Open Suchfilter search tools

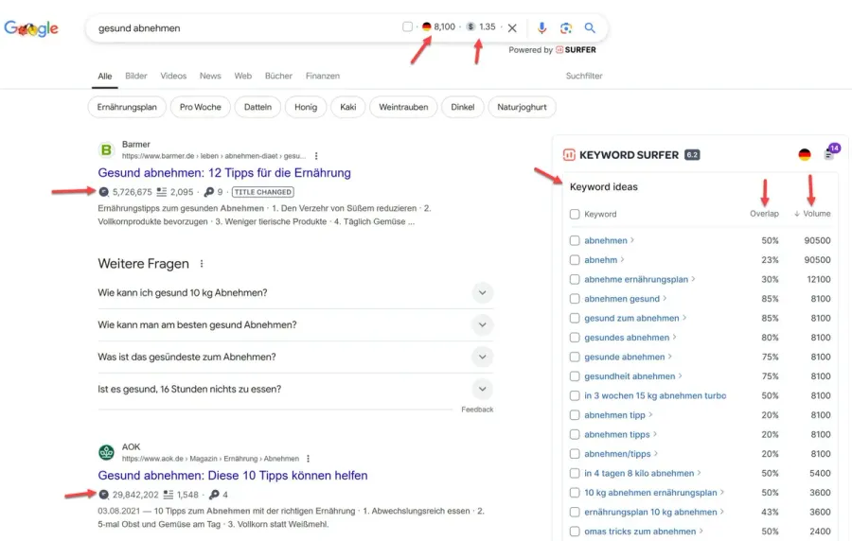tap(583, 76)
